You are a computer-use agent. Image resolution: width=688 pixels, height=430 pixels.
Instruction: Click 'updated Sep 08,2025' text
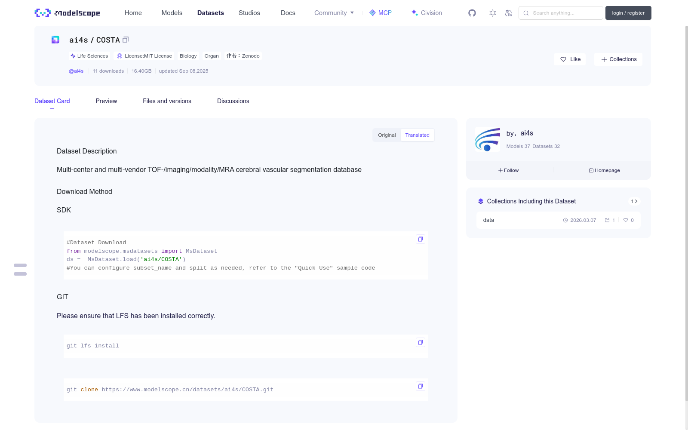click(184, 71)
